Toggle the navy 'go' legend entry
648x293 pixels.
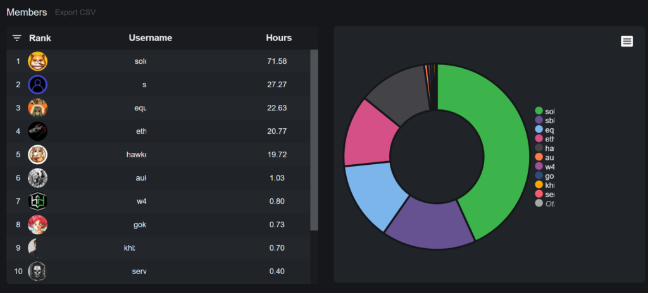(x=545, y=176)
